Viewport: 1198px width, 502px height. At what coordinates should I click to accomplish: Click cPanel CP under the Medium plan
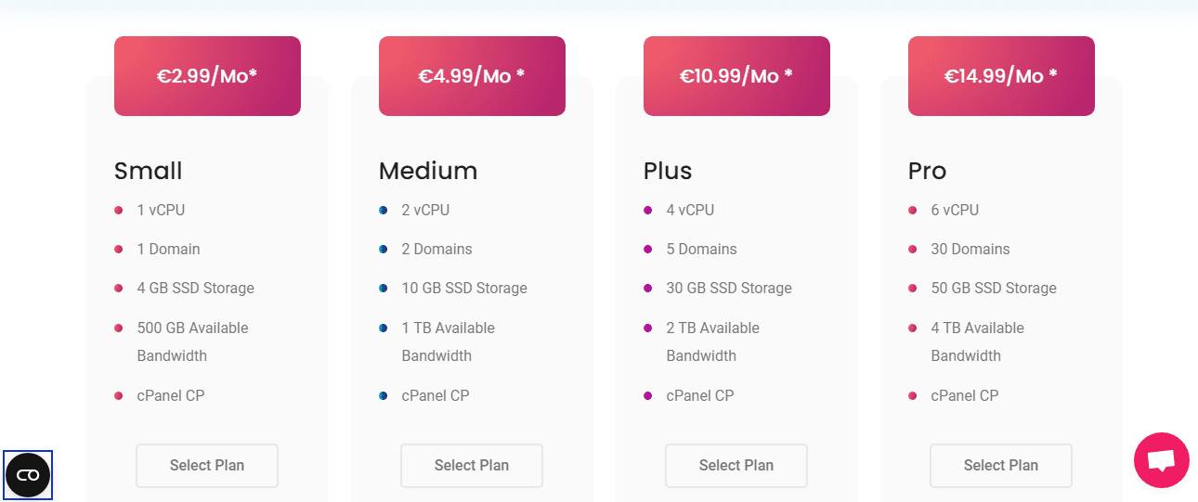(x=436, y=395)
